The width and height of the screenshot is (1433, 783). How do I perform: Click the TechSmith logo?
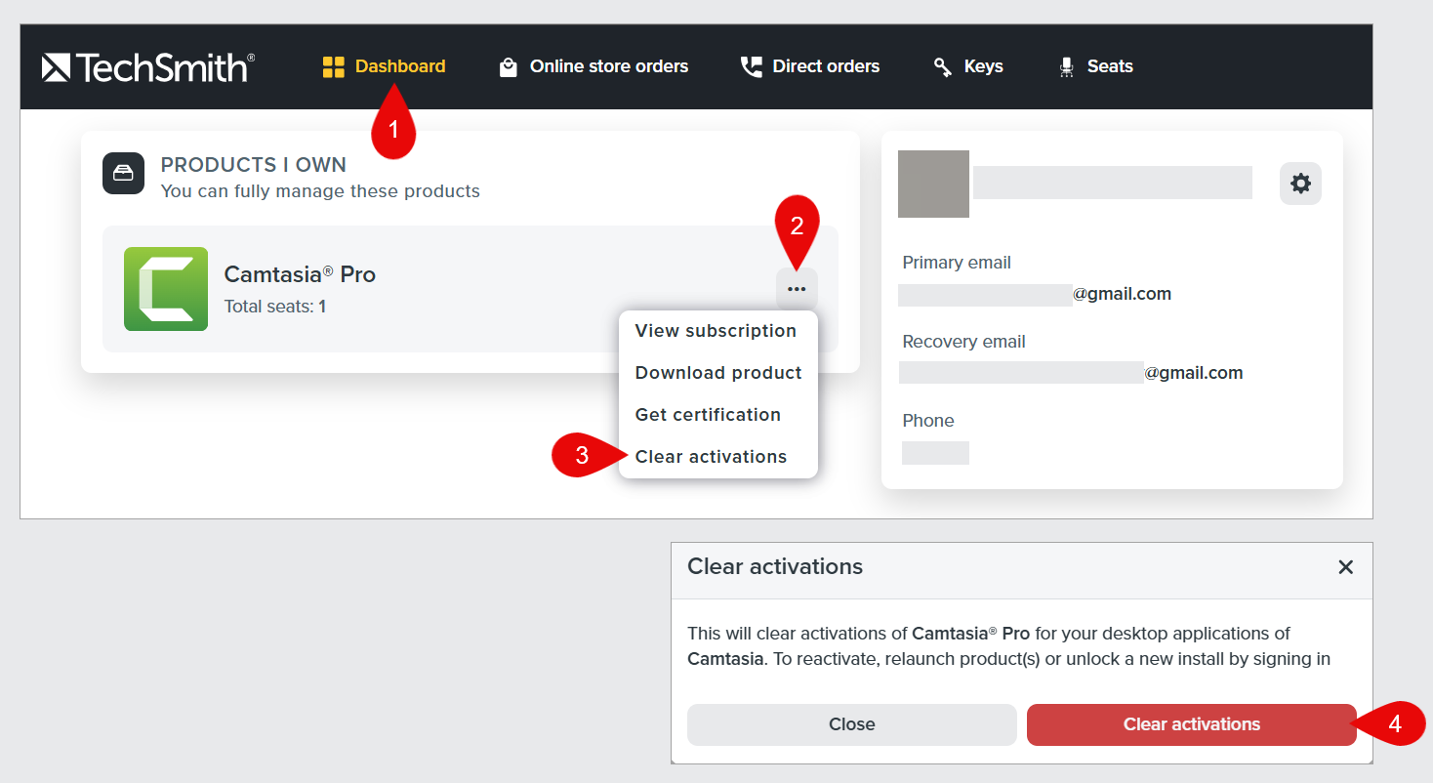point(148,67)
